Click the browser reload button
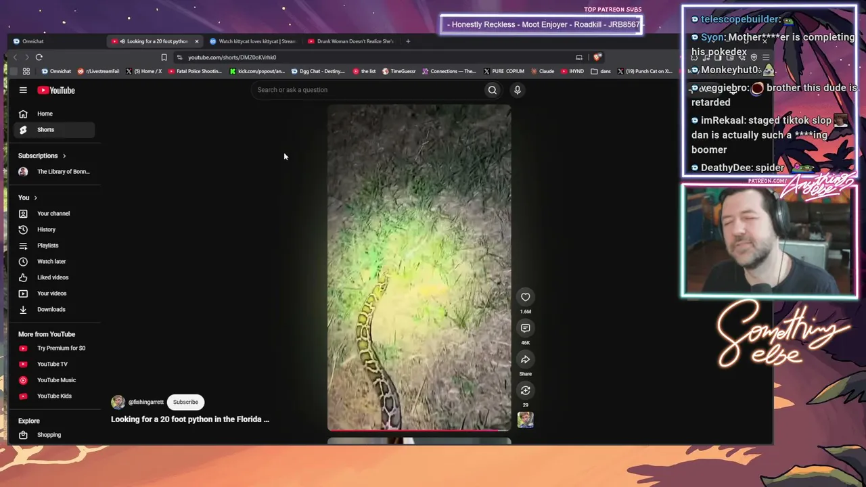This screenshot has width=866, height=487. pyautogui.click(x=39, y=57)
